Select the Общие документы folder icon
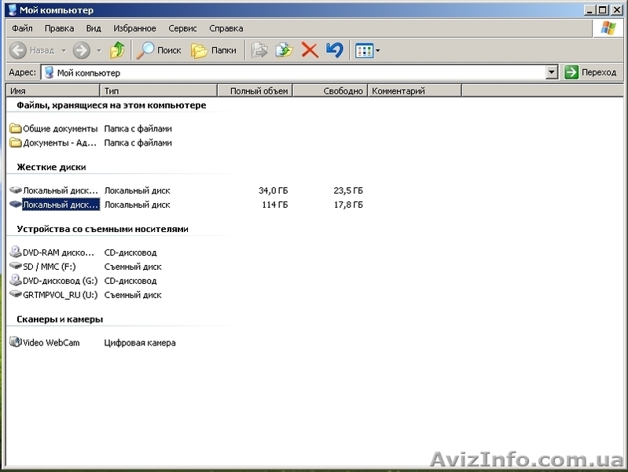 [x=15, y=128]
